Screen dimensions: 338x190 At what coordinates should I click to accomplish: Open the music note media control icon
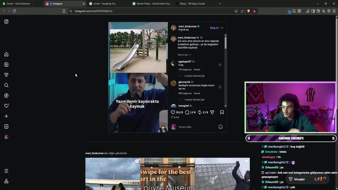point(308,11)
